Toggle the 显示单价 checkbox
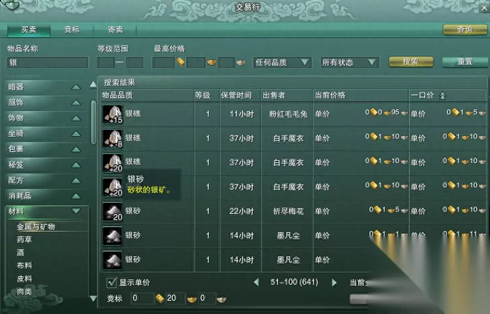 click(111, 282)
